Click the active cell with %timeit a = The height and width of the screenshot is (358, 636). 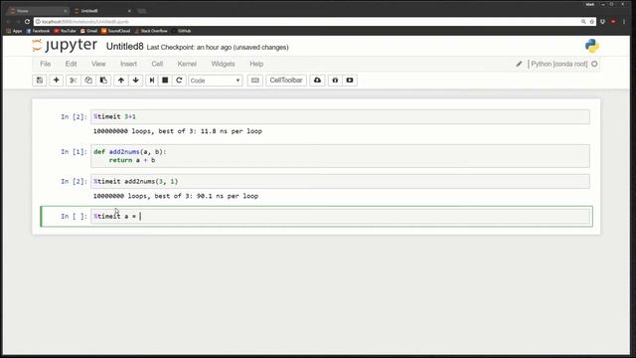[x=340, y=217]
